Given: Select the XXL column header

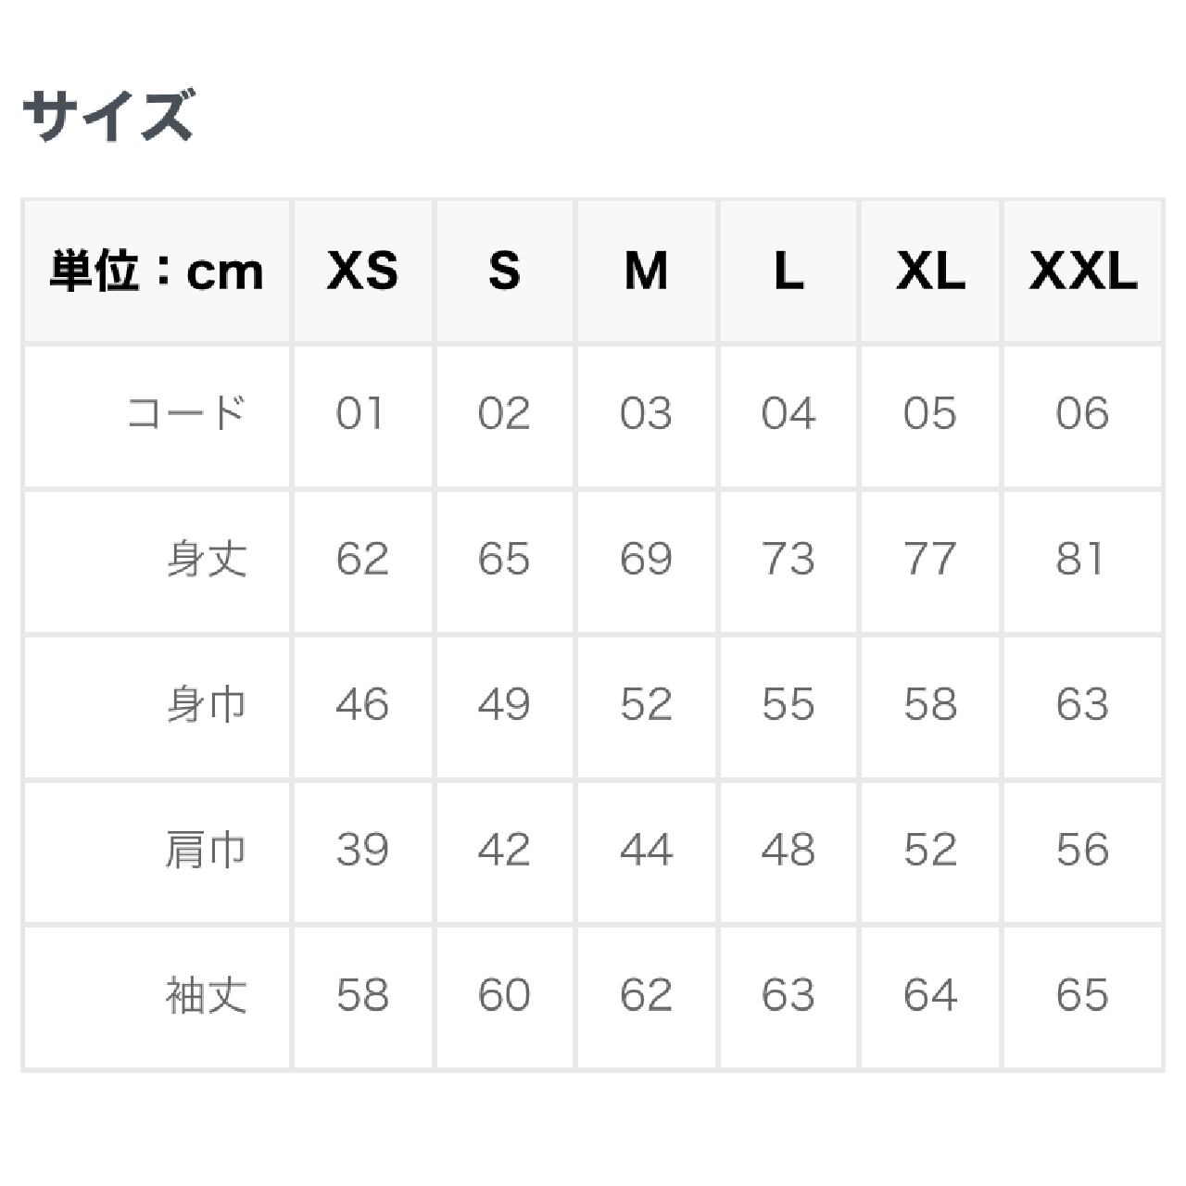Looking at the screenshot, I should (1082, 271).
